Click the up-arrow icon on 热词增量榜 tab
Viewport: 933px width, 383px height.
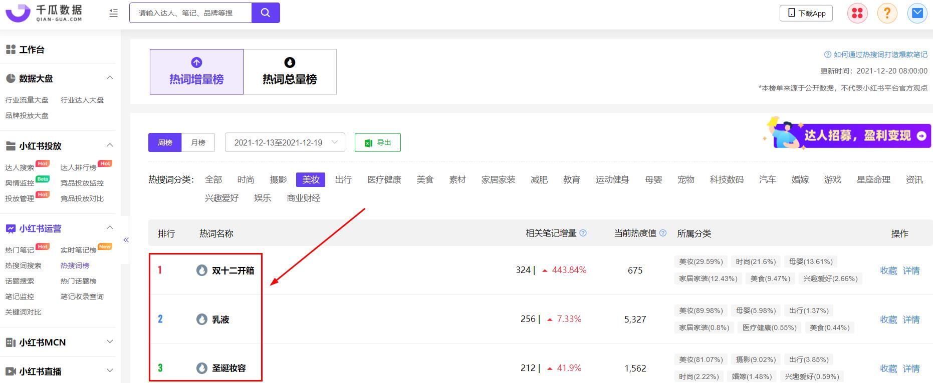pyautogui.click(x=196, y=62)
